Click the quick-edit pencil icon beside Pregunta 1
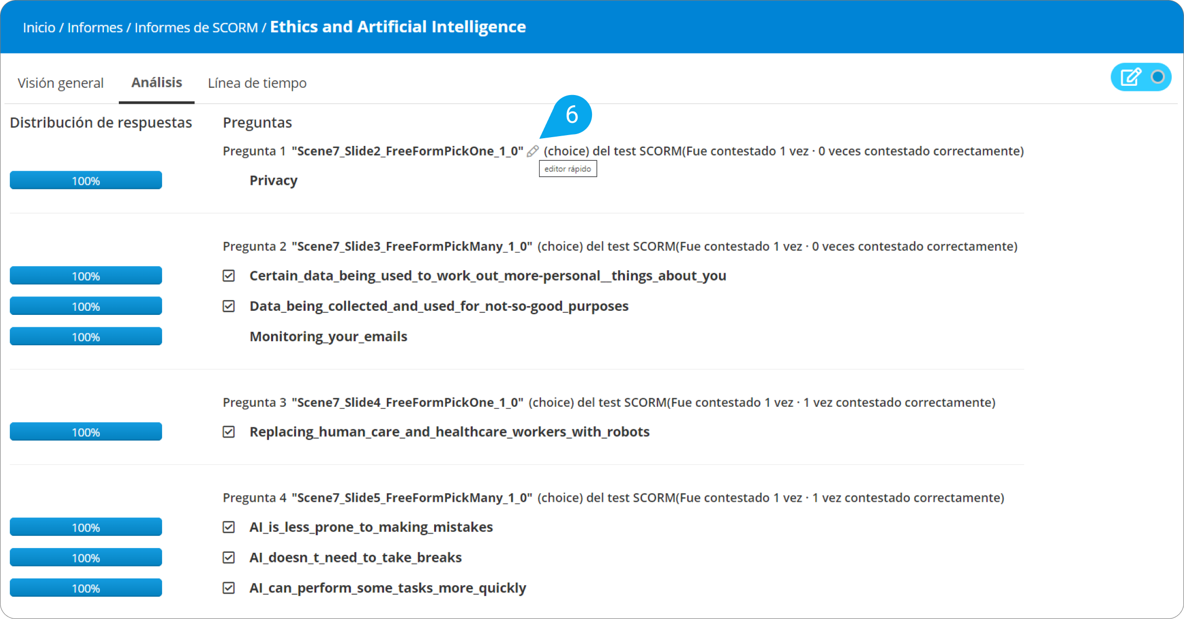 (x=533, y=151)
